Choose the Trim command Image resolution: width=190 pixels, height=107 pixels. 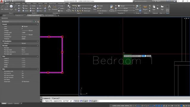[x=39, y=6]
